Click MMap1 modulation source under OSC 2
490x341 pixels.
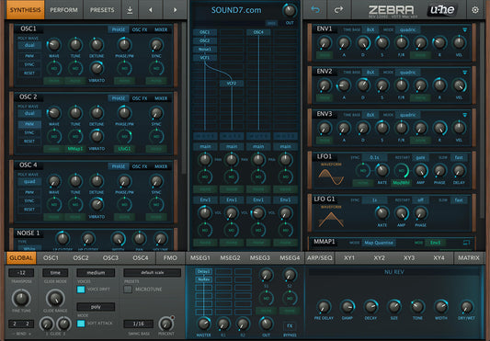pos(75,149)
